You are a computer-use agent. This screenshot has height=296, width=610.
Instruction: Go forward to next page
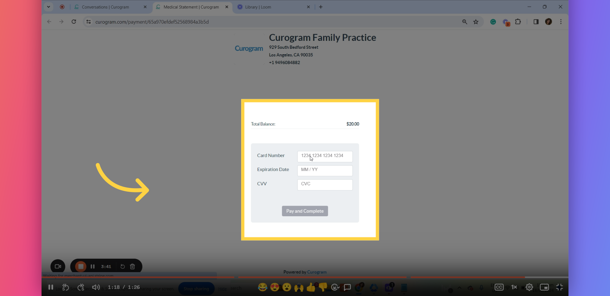pos(61,22)
